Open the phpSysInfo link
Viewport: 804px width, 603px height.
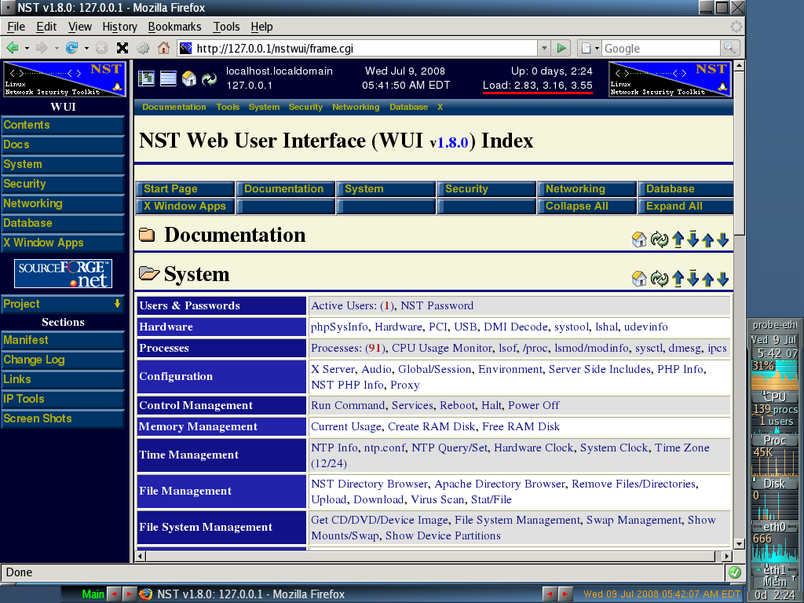(x=339, y=327)
